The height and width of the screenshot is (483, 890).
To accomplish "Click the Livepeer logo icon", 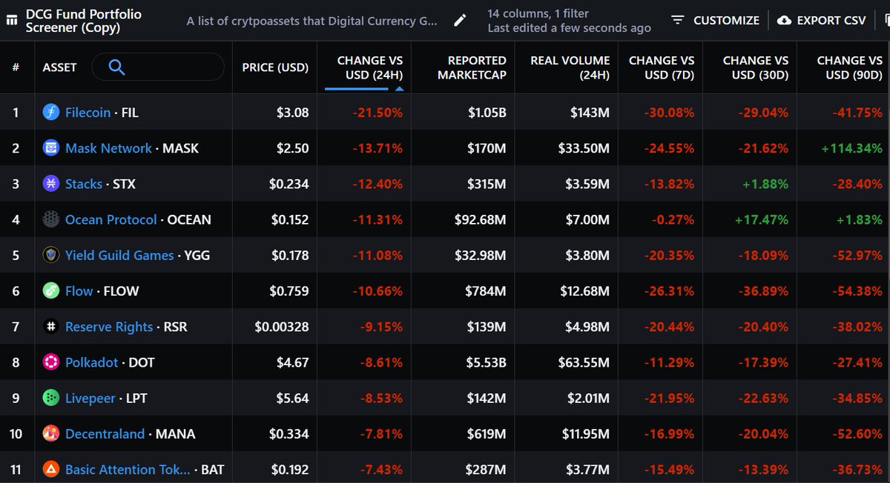I will 51,398.
